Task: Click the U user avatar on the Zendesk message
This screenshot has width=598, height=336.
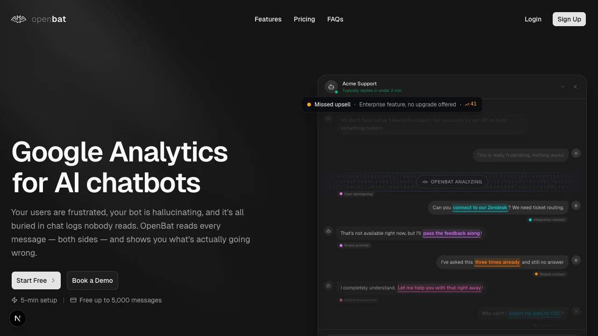Action: tap(576, 206)
